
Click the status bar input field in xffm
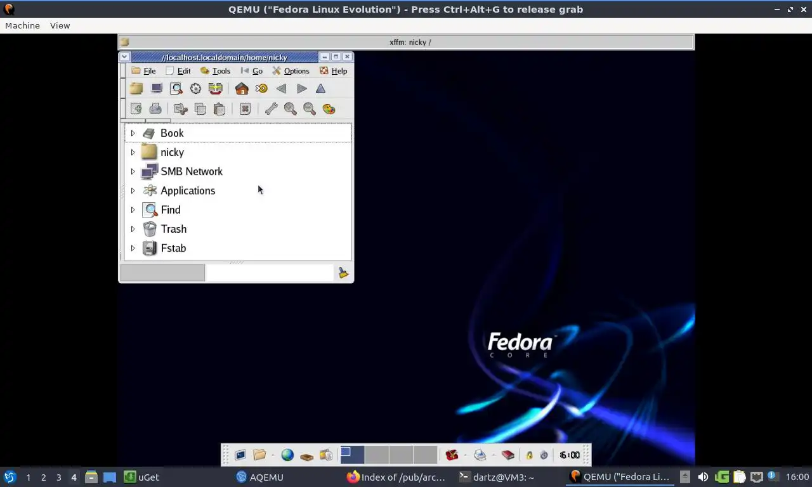(270, 273)
